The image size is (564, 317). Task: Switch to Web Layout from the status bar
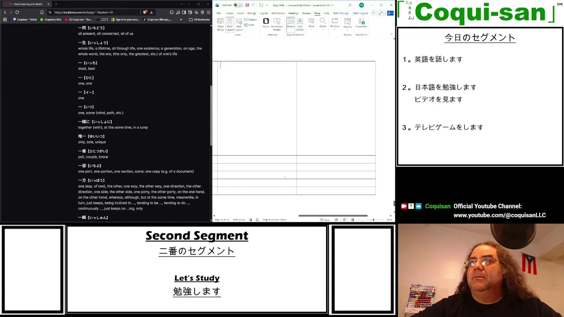352,220
